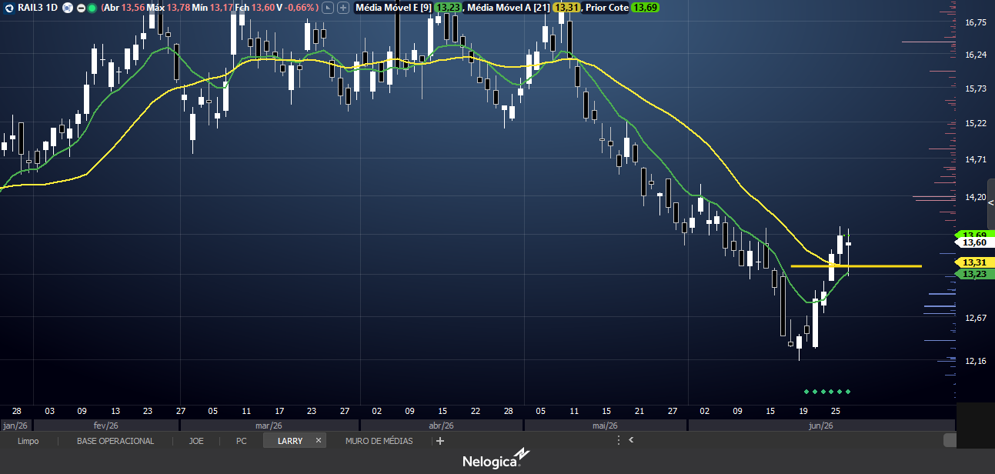The width and height of the screenshot is (995, 474).
Task: Click the green dotted signal markers below candles
Action: [x=827, y=392]
